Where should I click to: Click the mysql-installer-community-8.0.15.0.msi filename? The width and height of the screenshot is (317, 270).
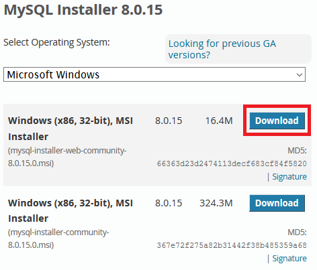(x=58, y=239)
